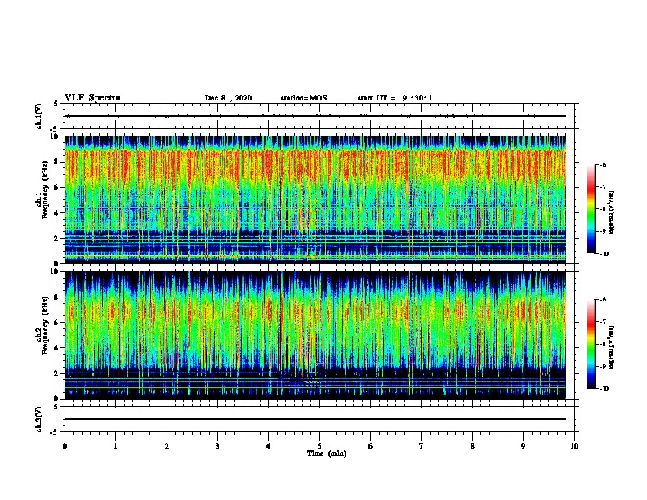Click the "-6" label on ch.1 color scale
The height and width of the screenshot is (500, 647).
603,164
